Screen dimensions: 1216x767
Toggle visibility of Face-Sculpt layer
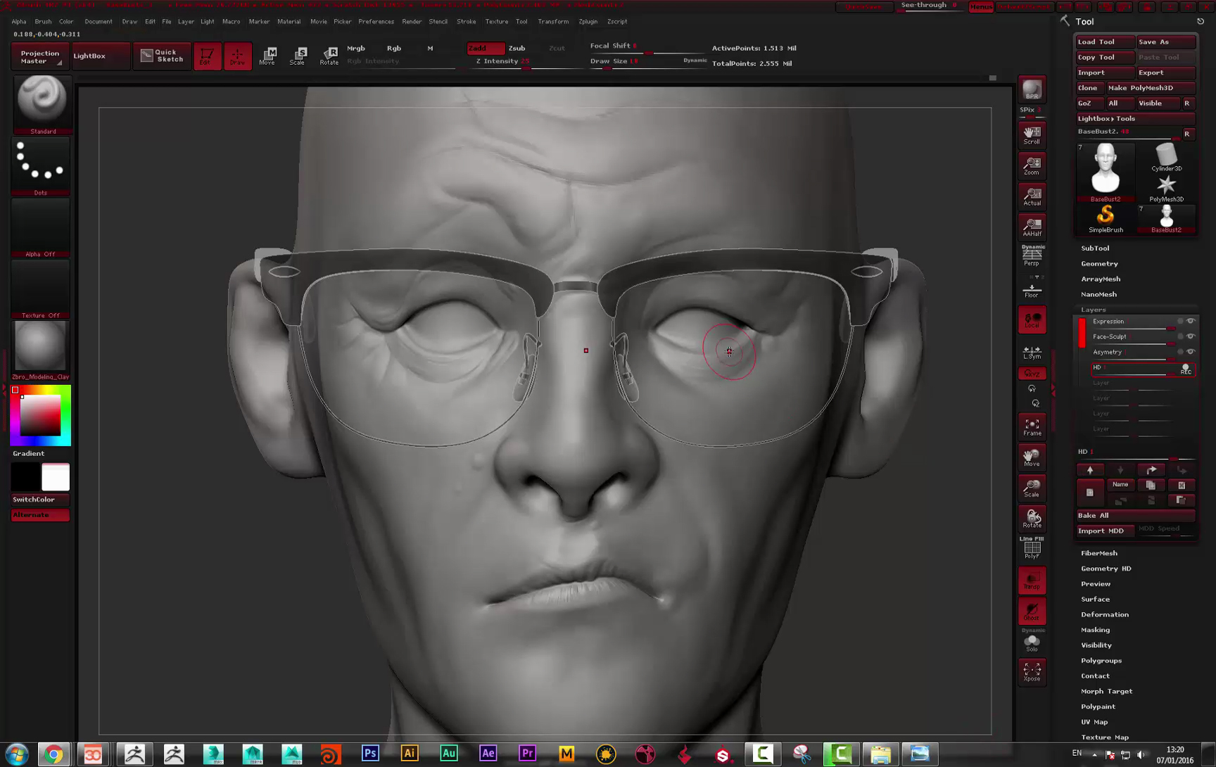(1191, 336)
